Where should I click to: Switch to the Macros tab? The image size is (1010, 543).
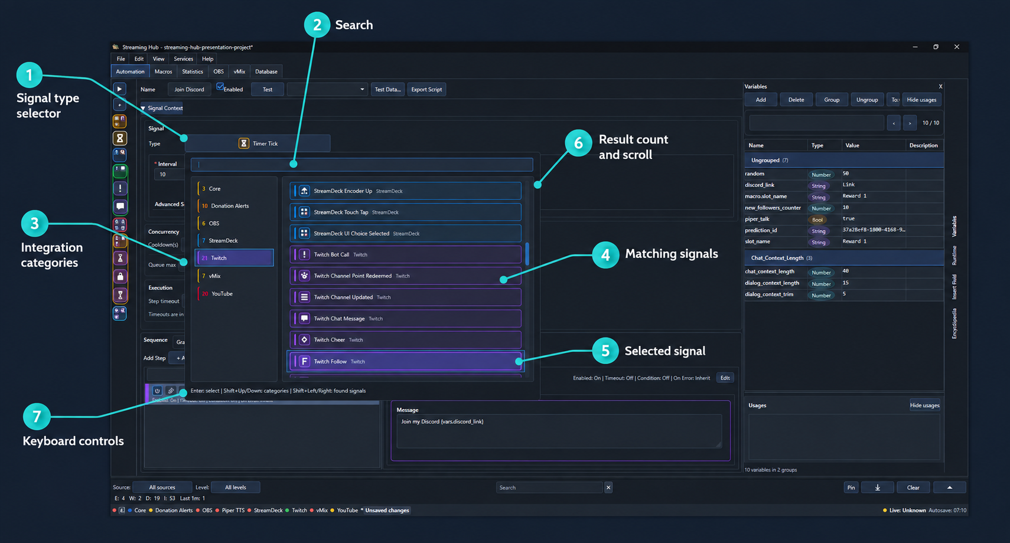click(x=163, y=71)
